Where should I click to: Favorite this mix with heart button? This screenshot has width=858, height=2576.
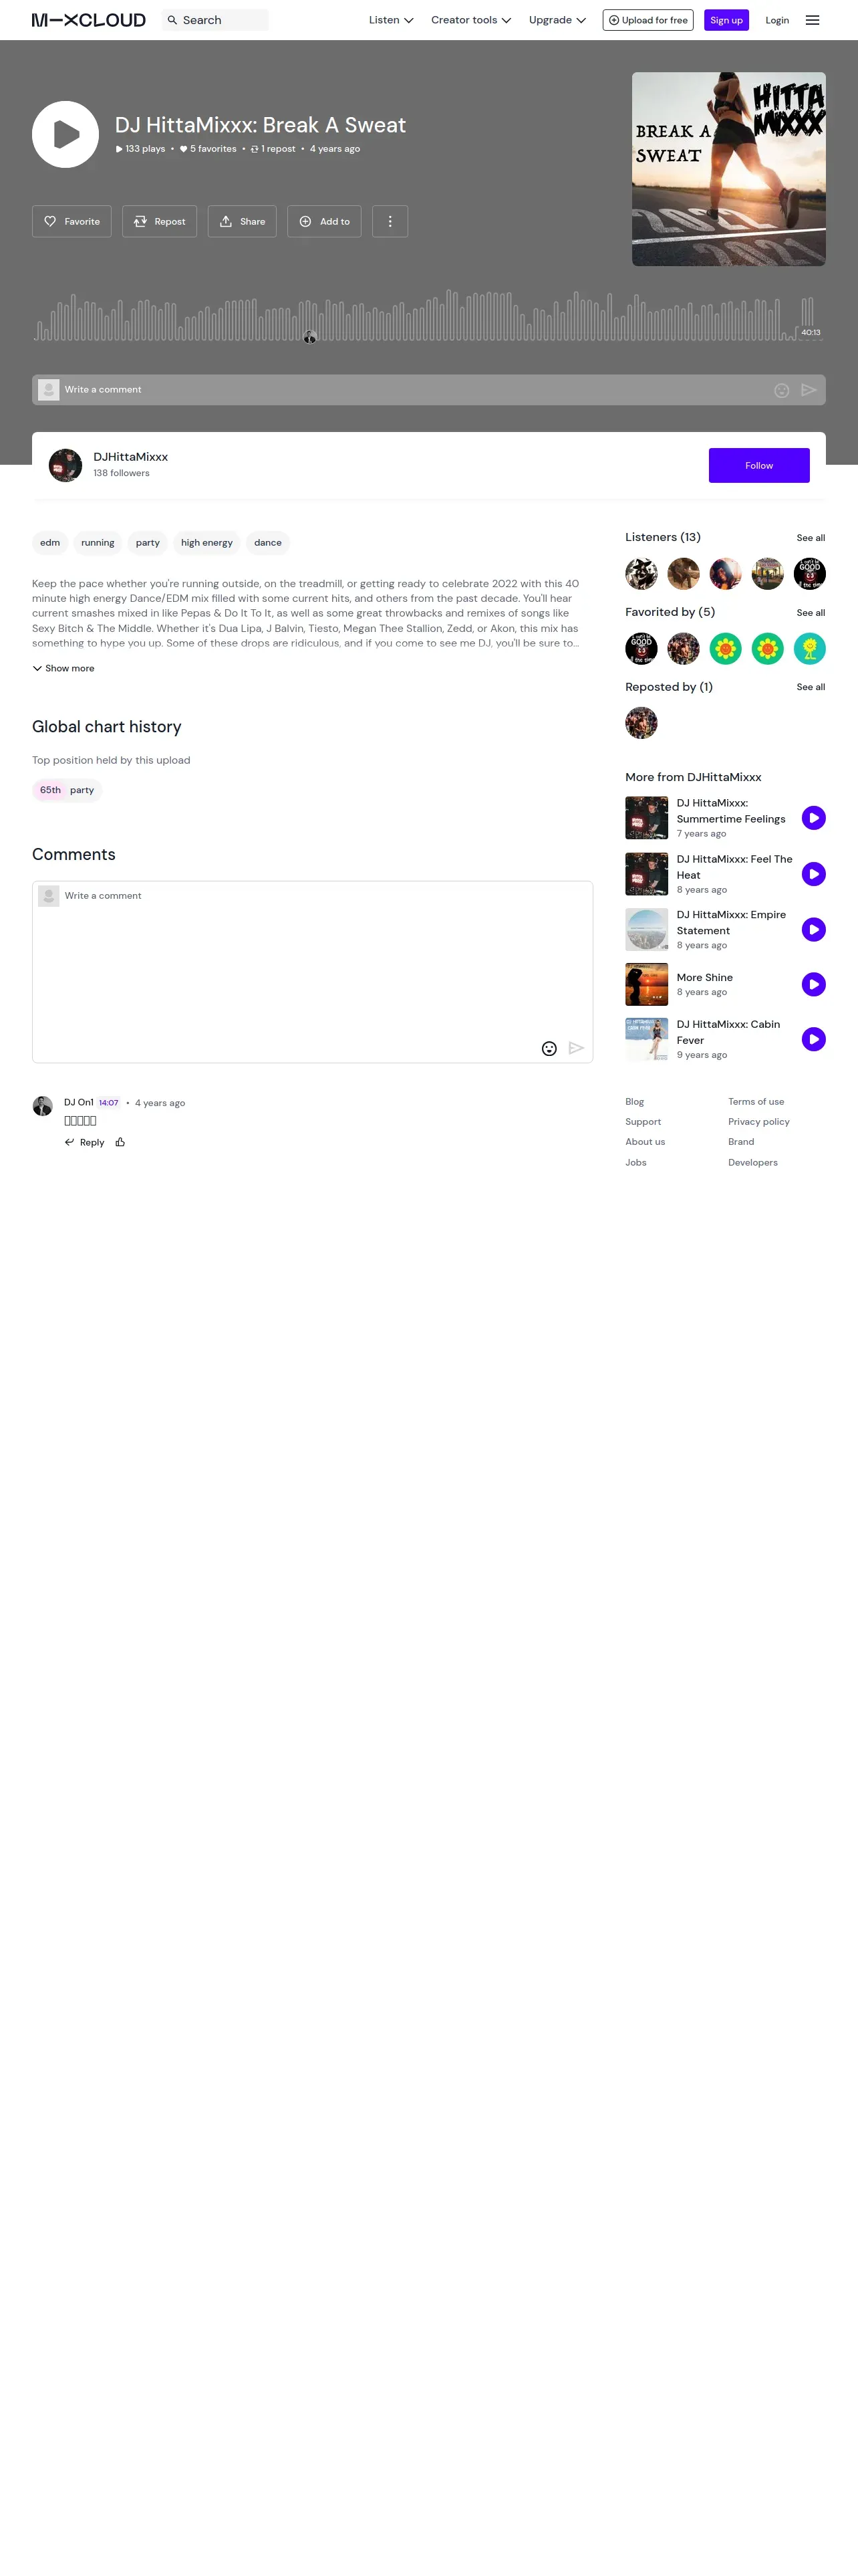(72, 221)
